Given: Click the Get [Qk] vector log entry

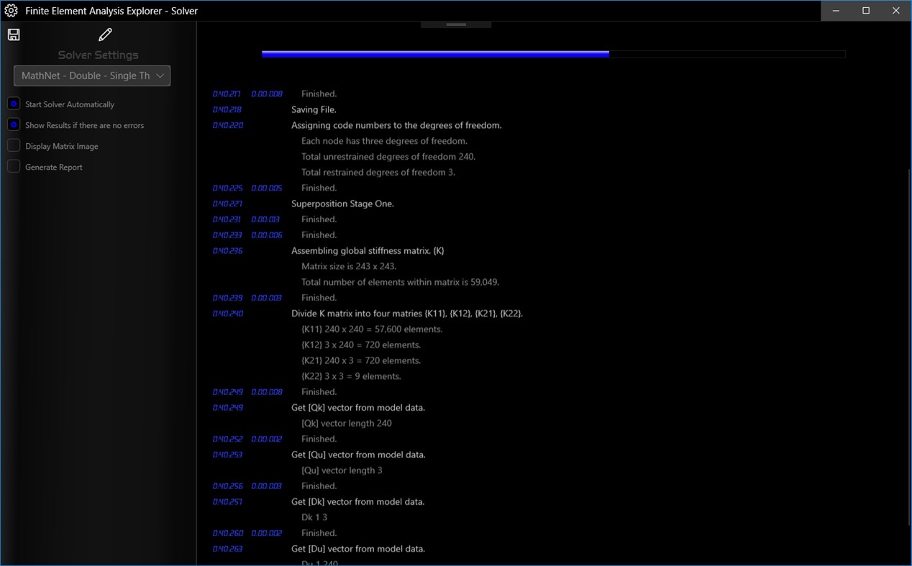Looking at the screenshot, I should pos(357,407).
